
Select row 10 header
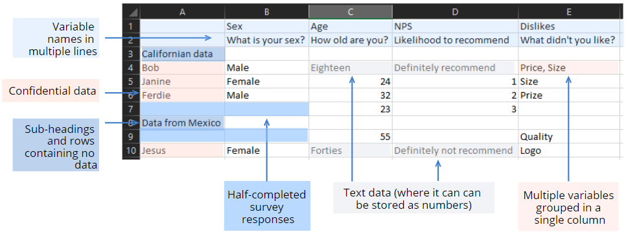point(132,150)
